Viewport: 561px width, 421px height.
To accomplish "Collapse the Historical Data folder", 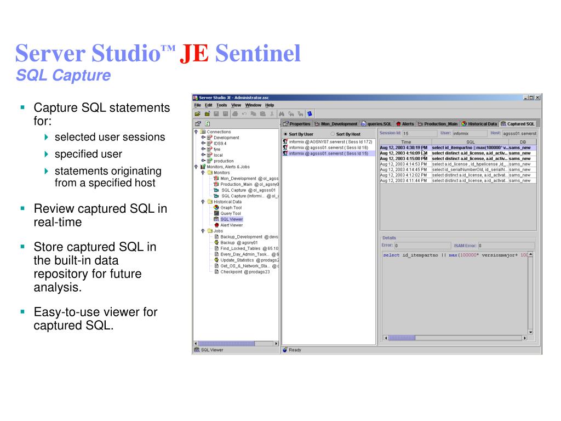I will point(203,202).
